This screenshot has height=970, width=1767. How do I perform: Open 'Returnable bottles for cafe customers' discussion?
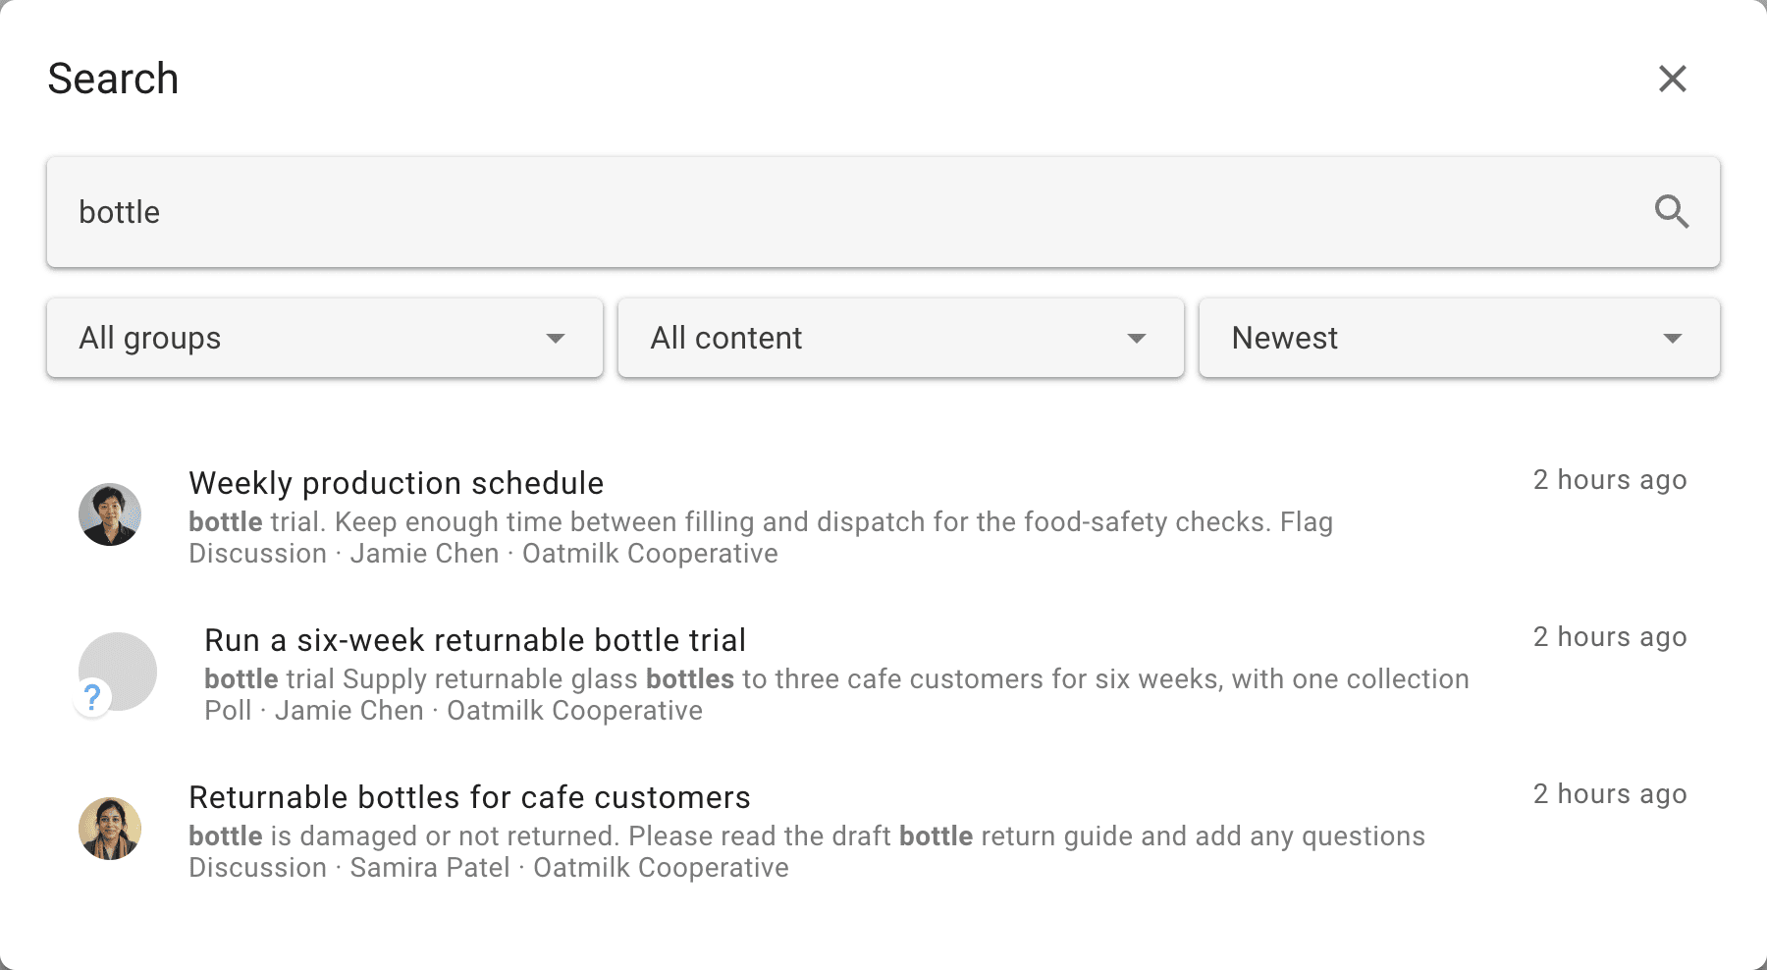469,797
